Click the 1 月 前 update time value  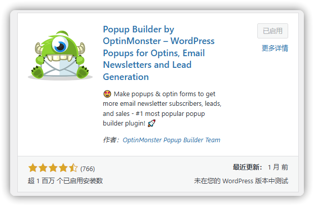point(278,167)
